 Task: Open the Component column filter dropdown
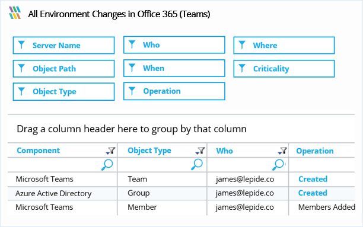pos(110,151)
